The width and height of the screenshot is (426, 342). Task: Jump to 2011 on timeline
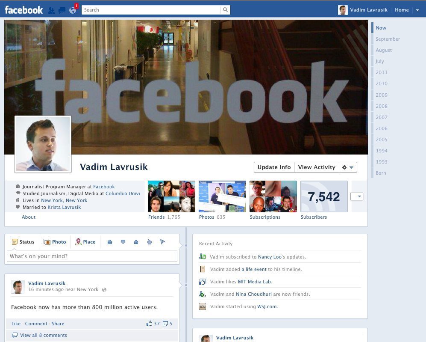(382, 72)
